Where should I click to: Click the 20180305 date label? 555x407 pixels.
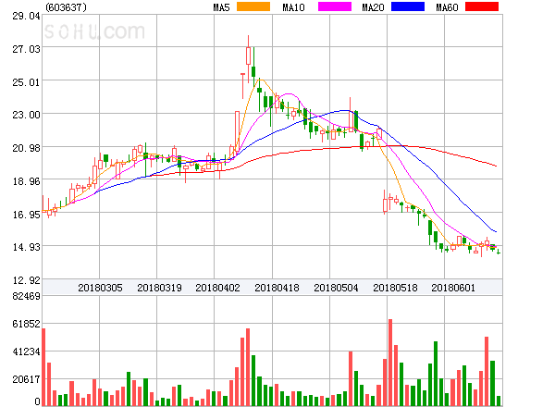pos(100,288)
